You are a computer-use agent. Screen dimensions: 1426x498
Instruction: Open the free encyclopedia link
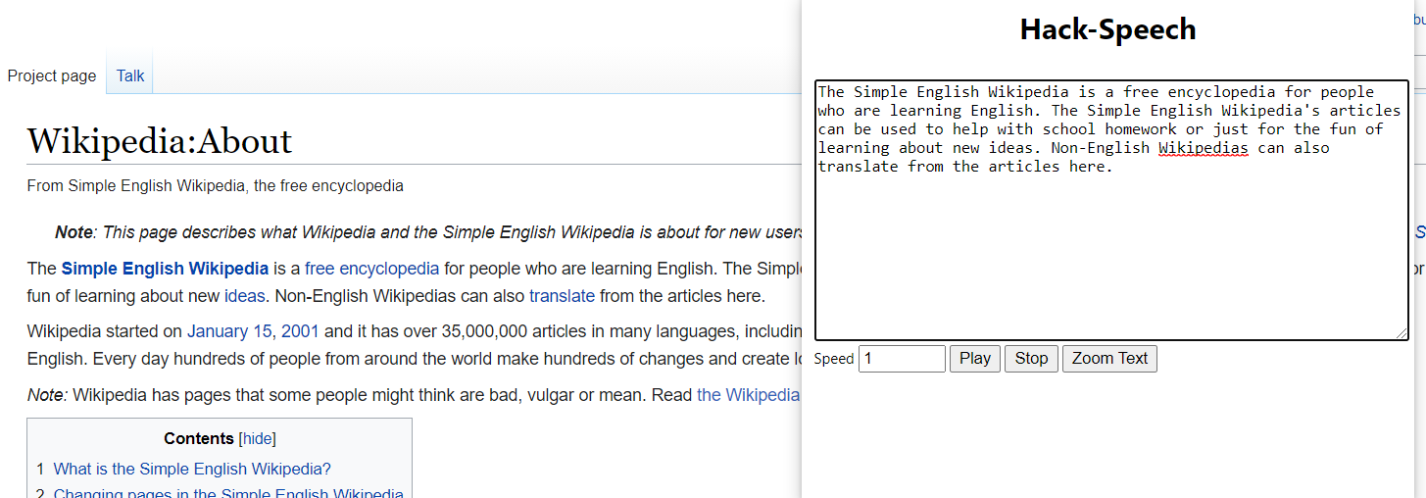pos(371,269)
